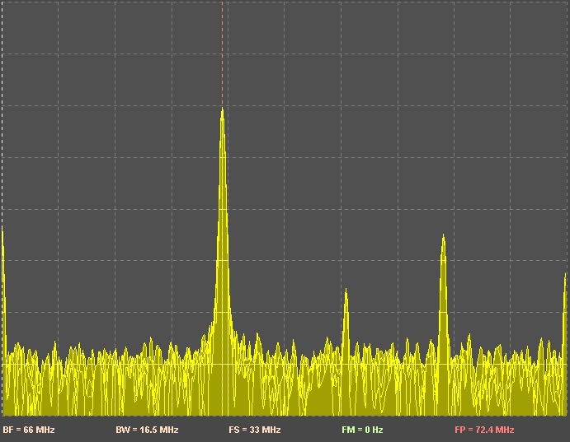The height and width of the screenshot is (442, 570).
Task: Select the green FM = 0 Hz marker readout
Action: 362,430
